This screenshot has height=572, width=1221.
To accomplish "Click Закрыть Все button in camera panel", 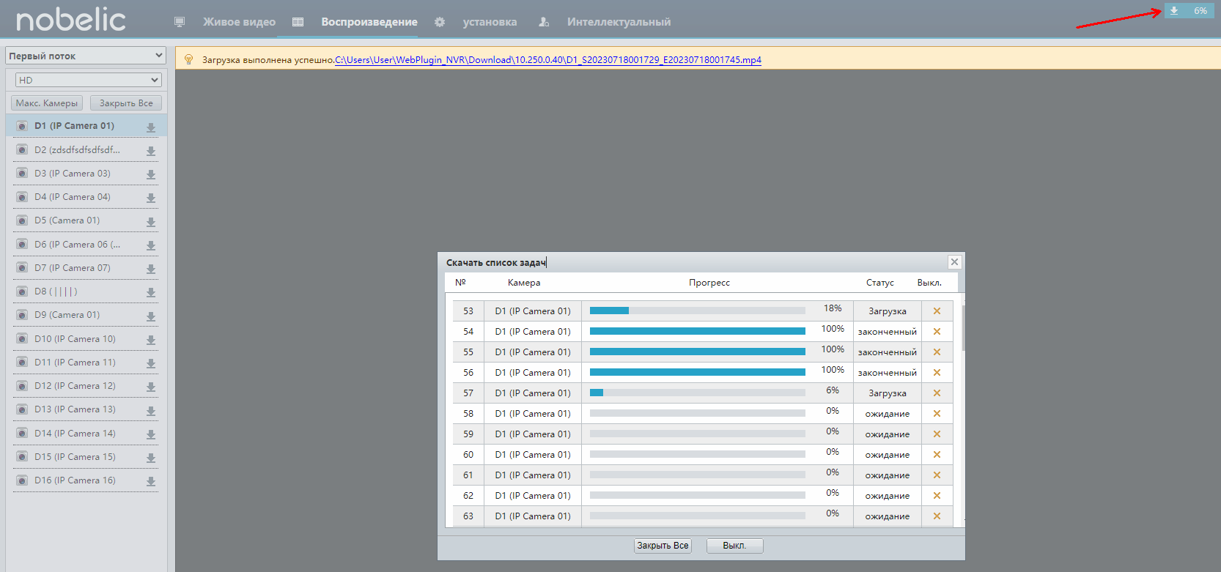I will 126,103.
